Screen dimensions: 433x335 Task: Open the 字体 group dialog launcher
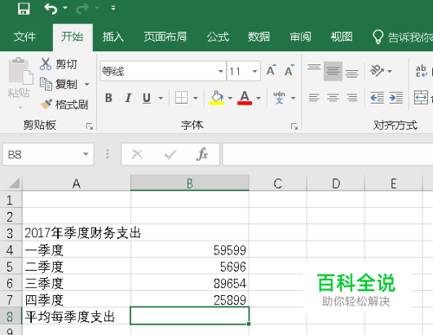tap(294, 126)
